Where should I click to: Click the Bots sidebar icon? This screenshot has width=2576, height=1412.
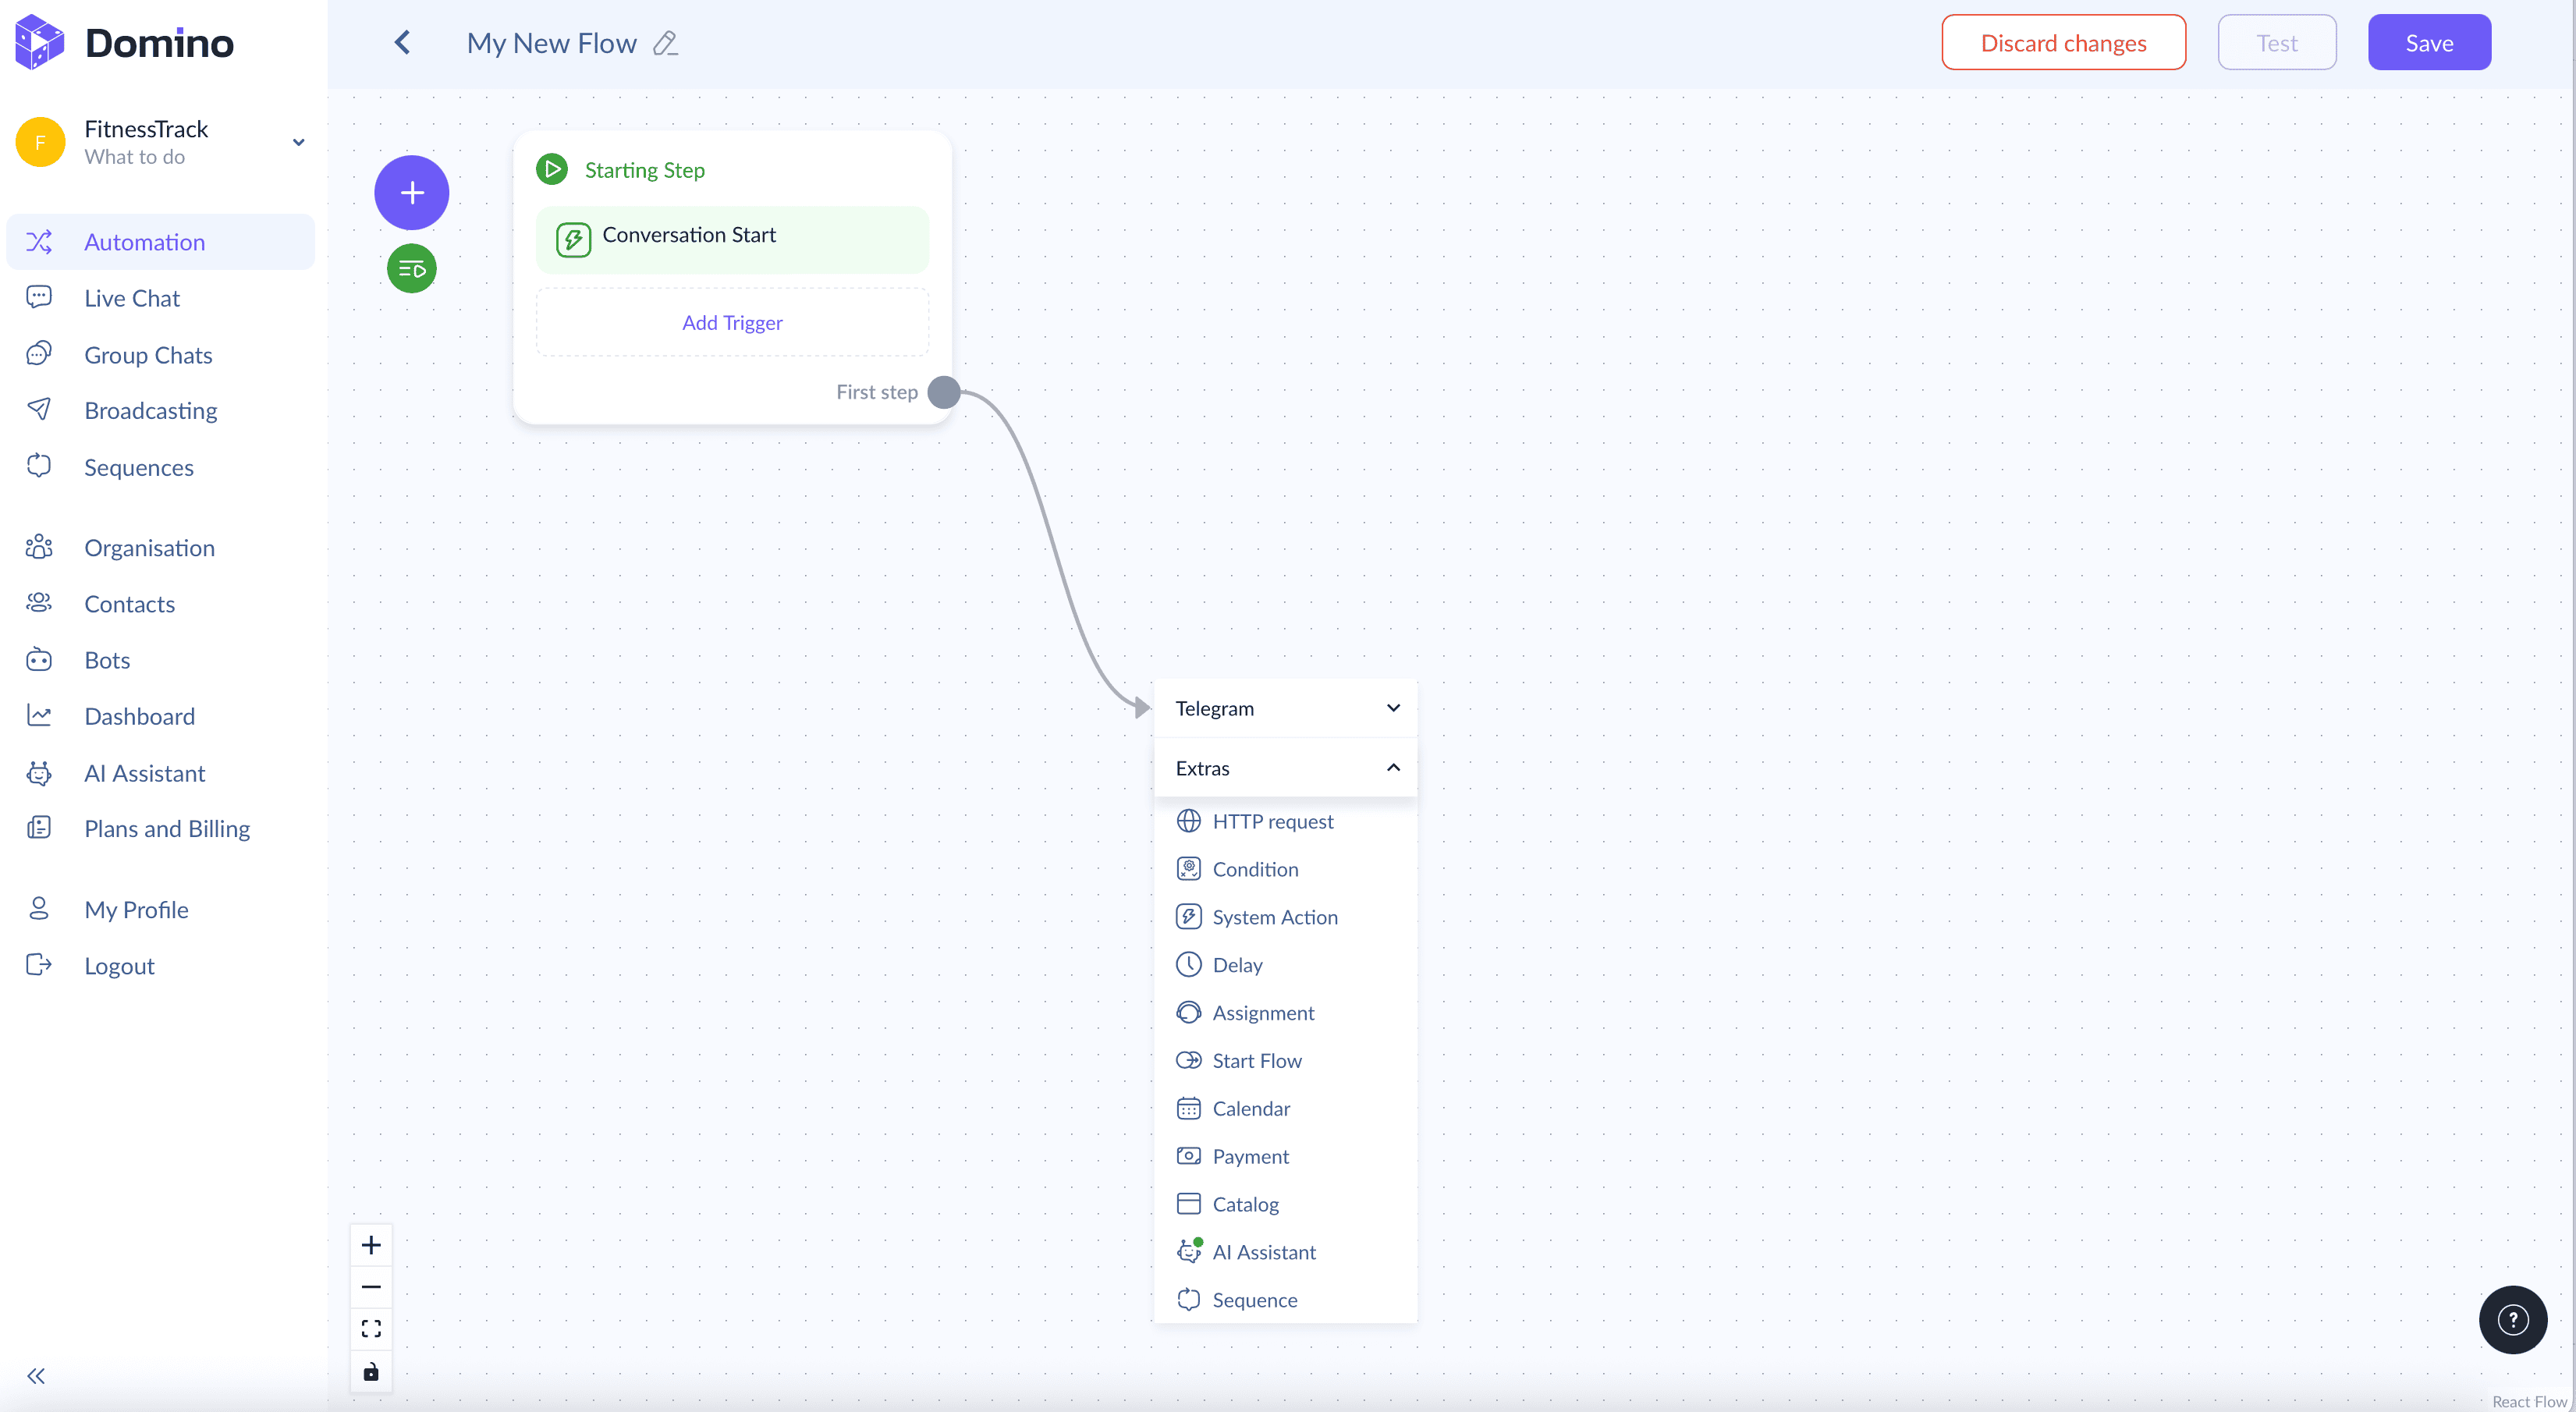coord(39,659)
